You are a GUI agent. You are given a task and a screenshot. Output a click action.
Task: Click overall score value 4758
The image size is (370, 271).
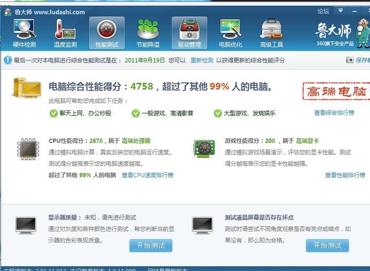coord(142,87)
